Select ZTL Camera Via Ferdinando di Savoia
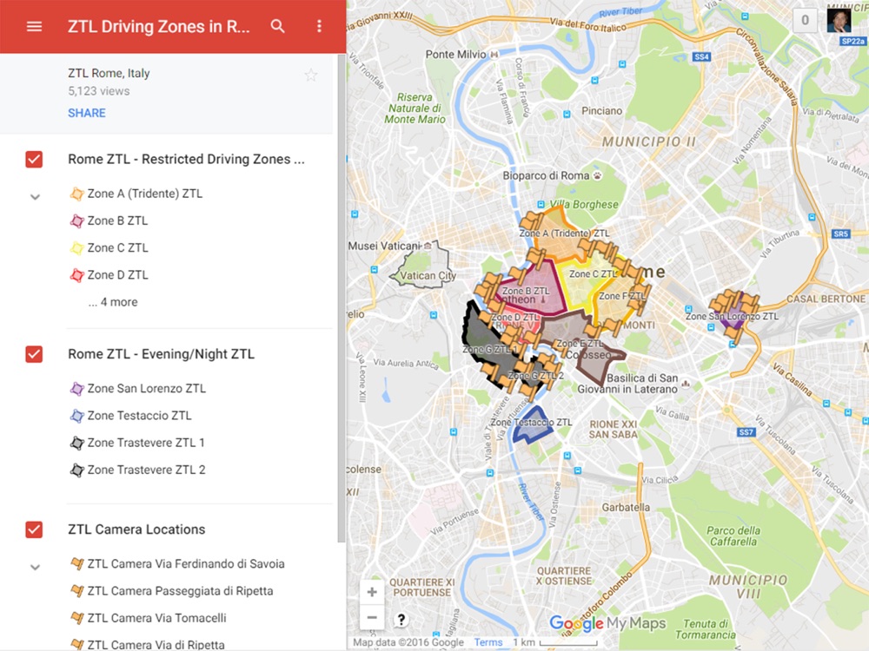 click(x=186, y=563)
